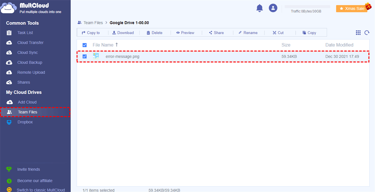The image size is (375, 192).
Task: Click the breadcrumb Team Files people icon
Action: click(x=80, y=23)
